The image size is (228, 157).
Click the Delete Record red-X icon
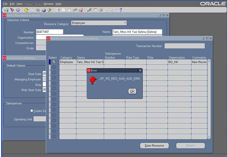point(81,10)
